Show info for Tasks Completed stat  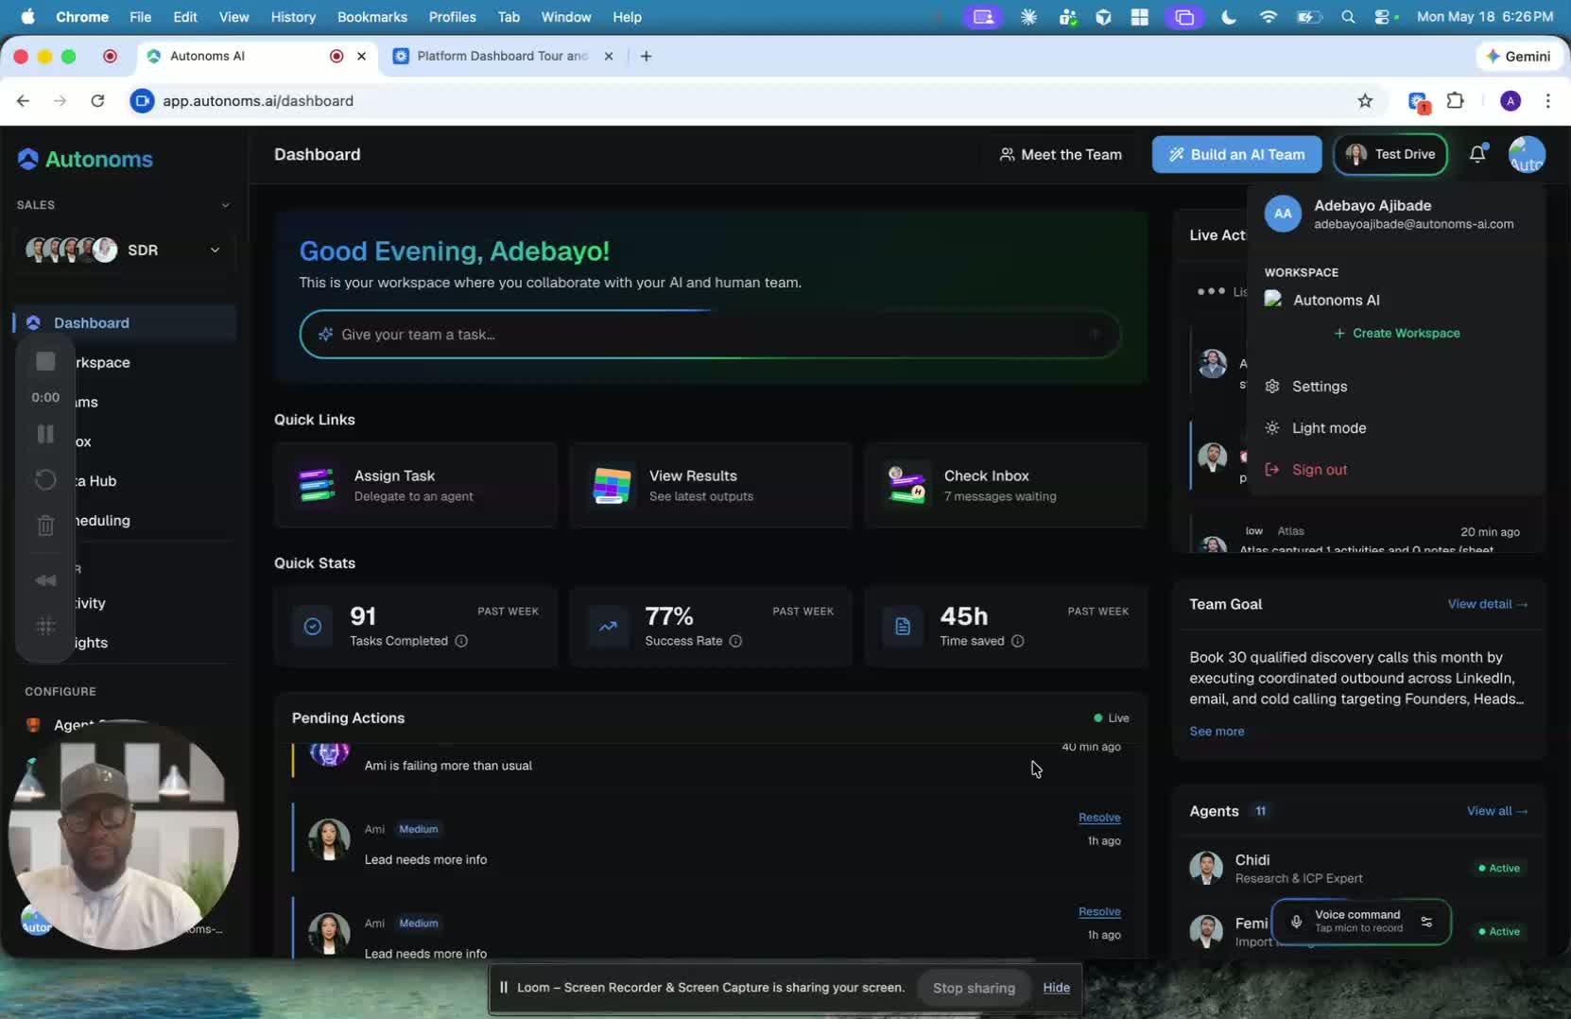tap(461, 641)
